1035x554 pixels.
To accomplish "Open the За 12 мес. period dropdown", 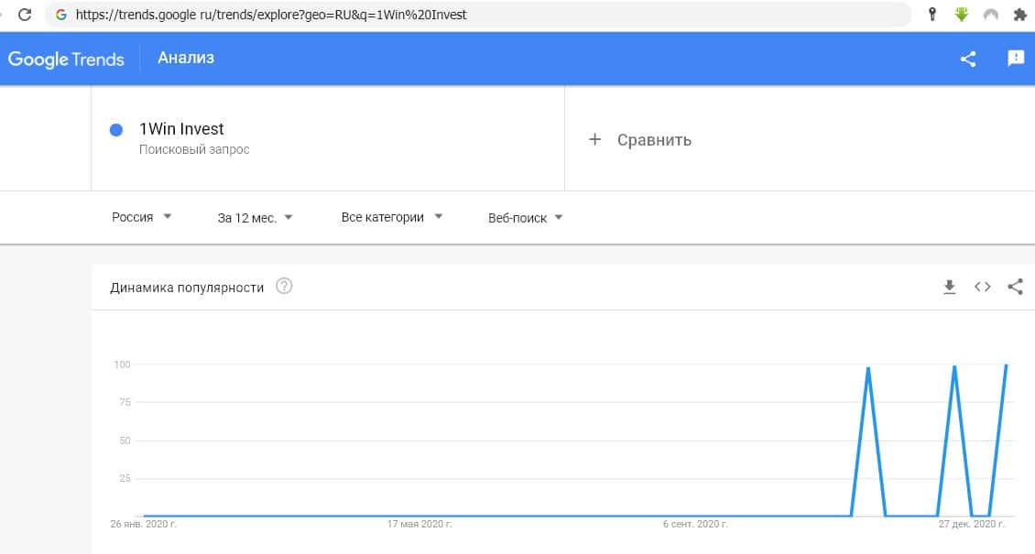I will coord(256,218).
